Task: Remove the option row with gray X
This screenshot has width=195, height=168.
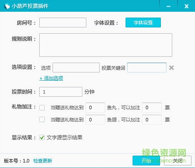Action: coord(171,68)
